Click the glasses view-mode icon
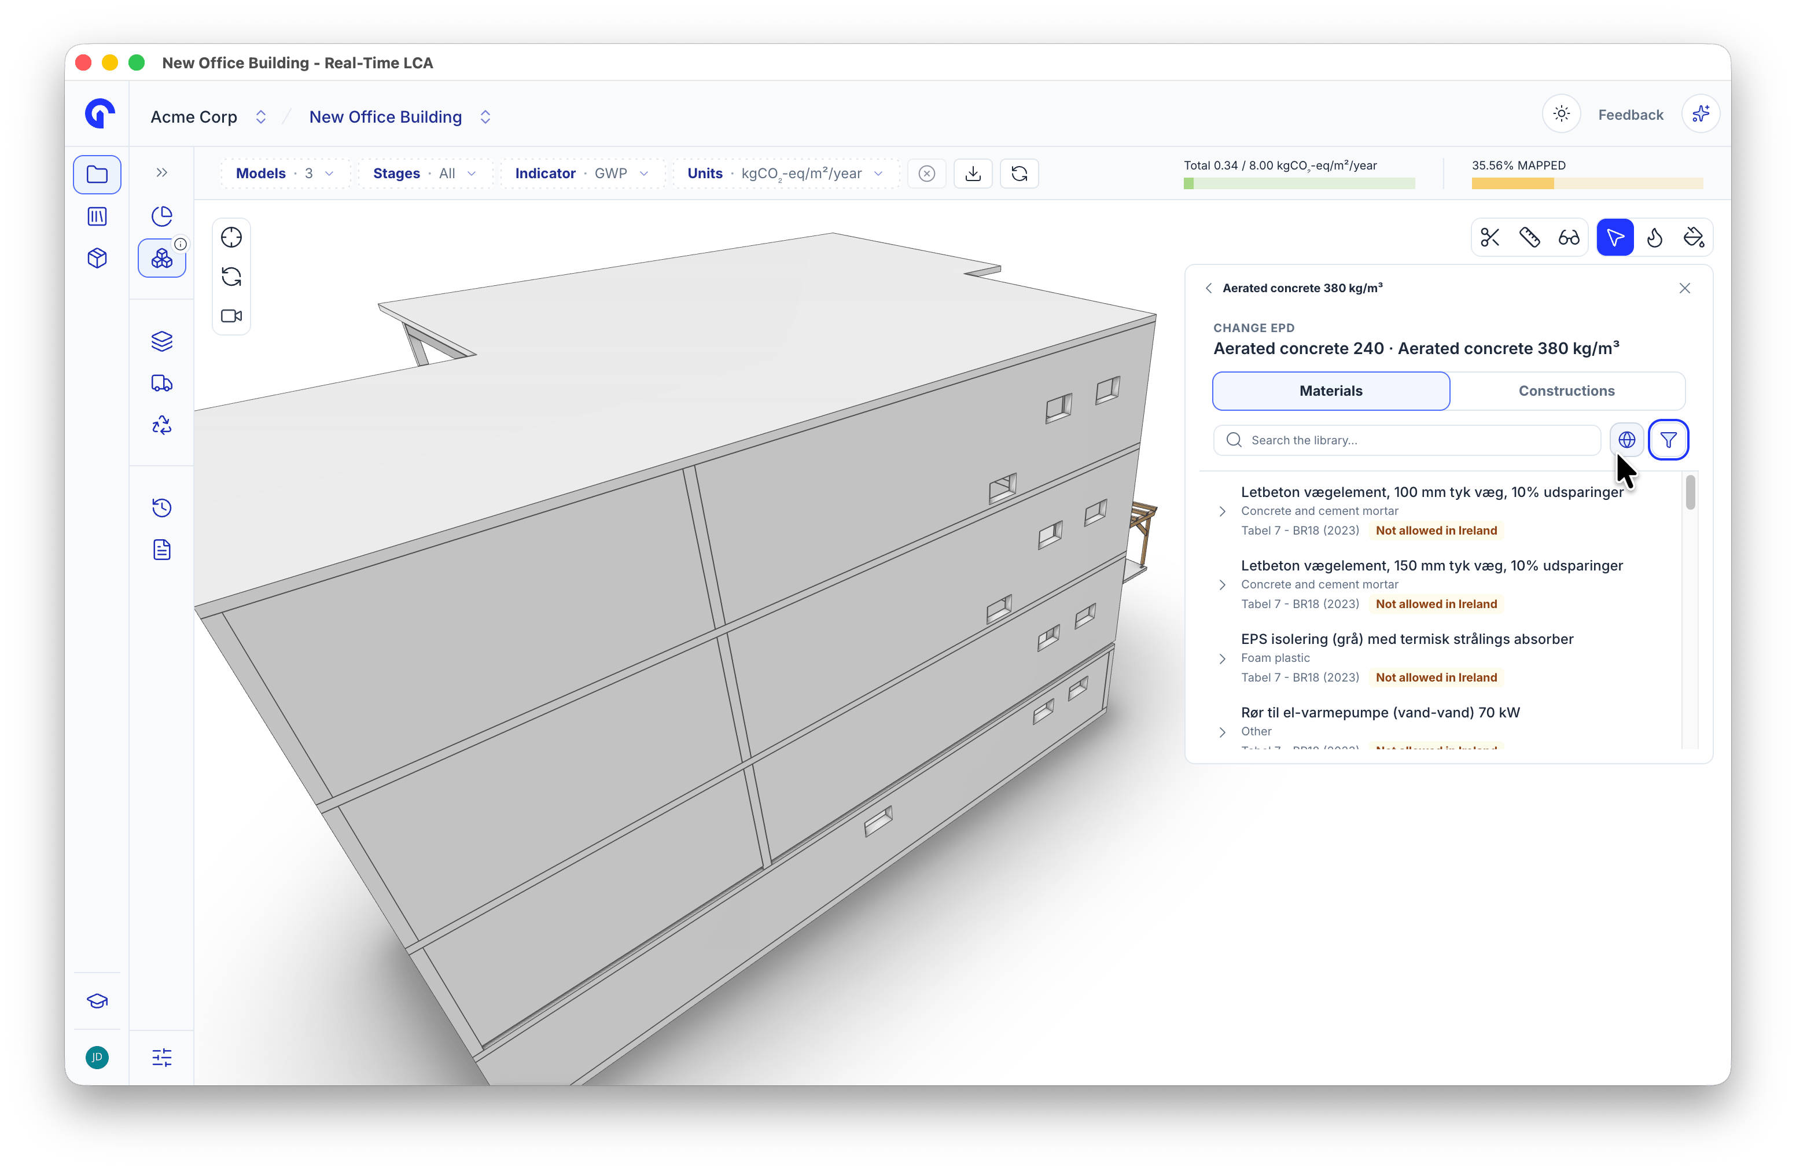Image resolution: width=1796 pixels, height=1171 pixels. (1569, 238)
